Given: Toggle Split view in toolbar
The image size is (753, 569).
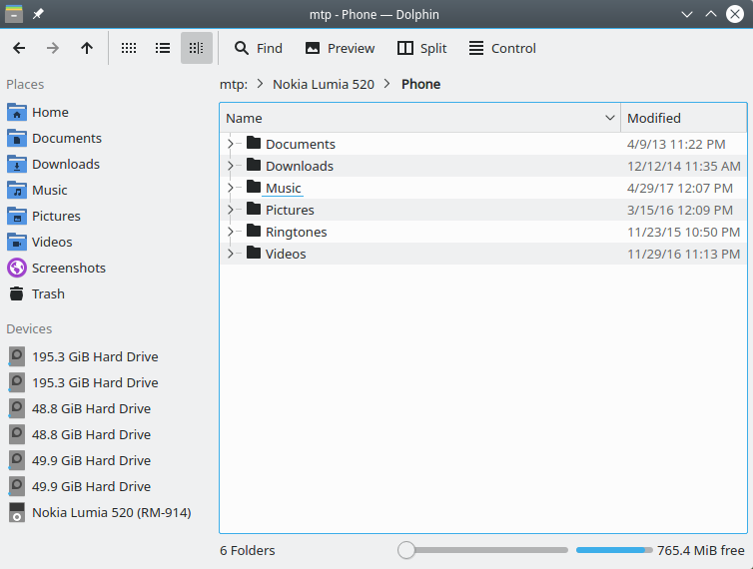Looking at the screenshot, I should click(421, 48).
